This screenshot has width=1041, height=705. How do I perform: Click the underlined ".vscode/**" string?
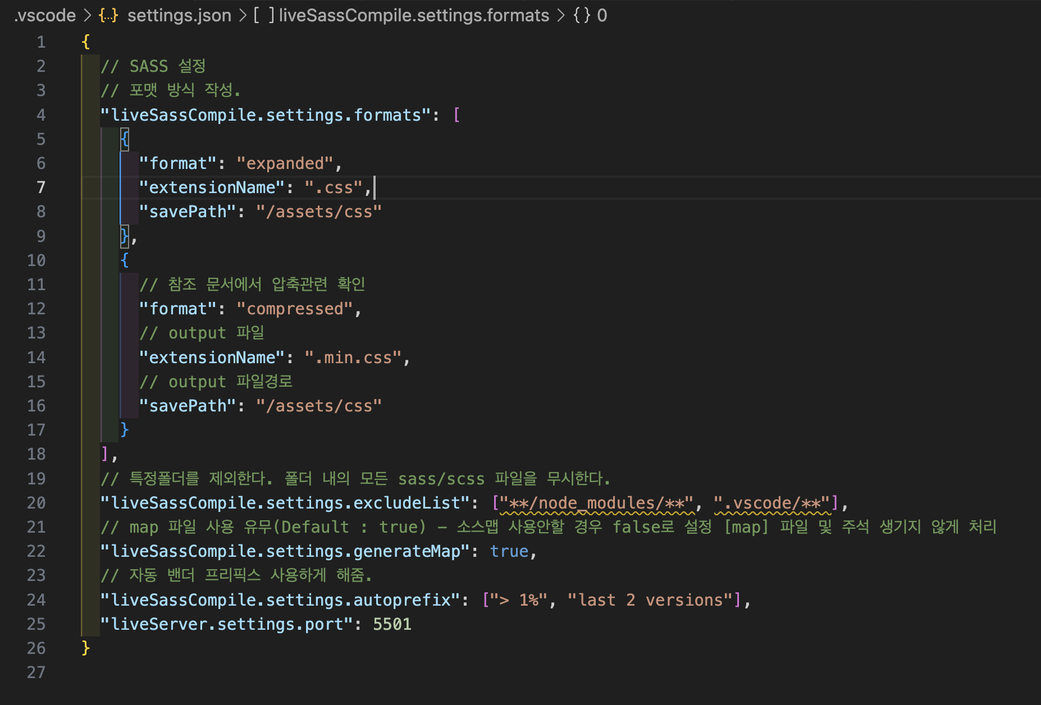point(772,503)
